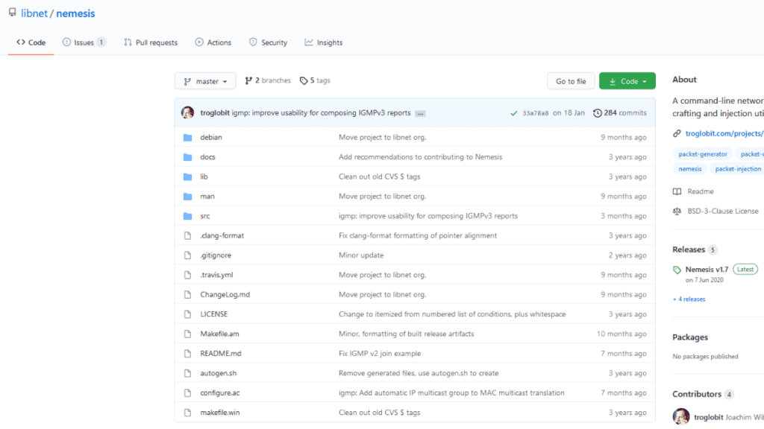Click the Readme book icon
The width and height of the screenshot is (764, 429).
click(677, 191)
